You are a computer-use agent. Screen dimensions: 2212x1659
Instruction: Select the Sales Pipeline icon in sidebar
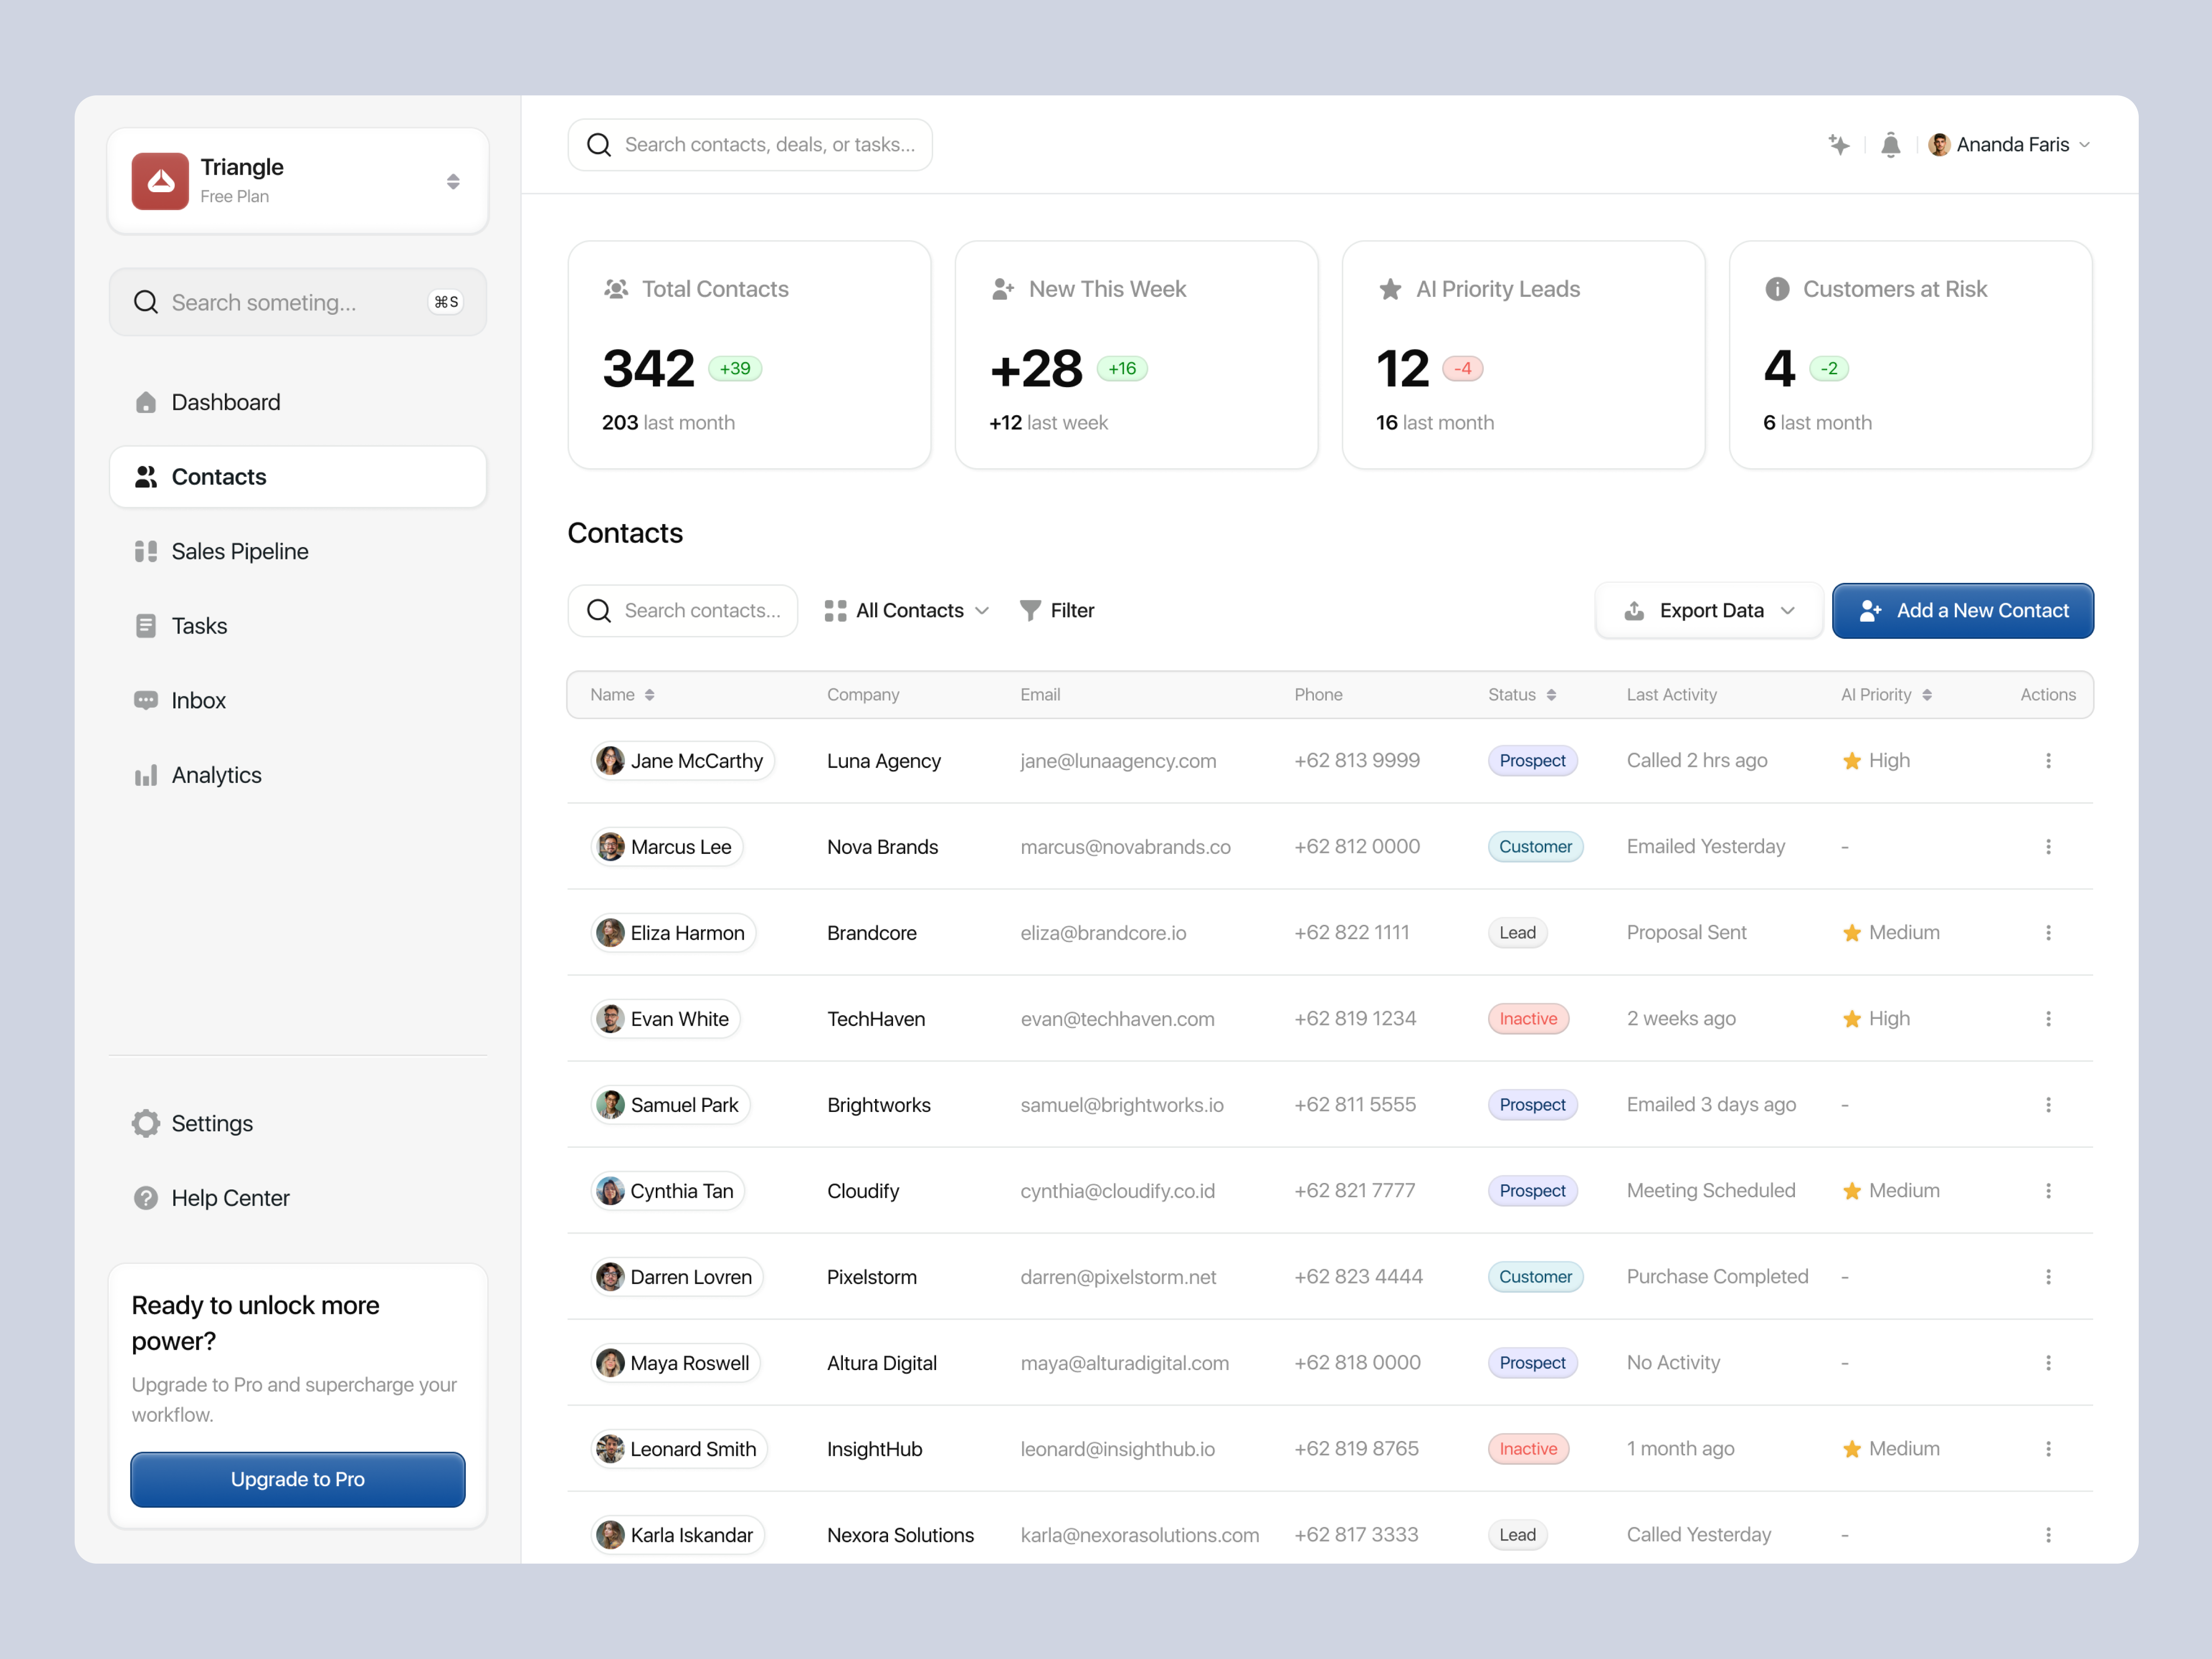(146, 551)
